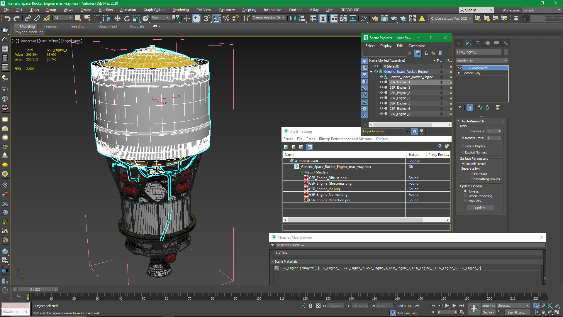Open the Hierarchy tab in Command Panel
563x317 pixels.
(478, 43)
